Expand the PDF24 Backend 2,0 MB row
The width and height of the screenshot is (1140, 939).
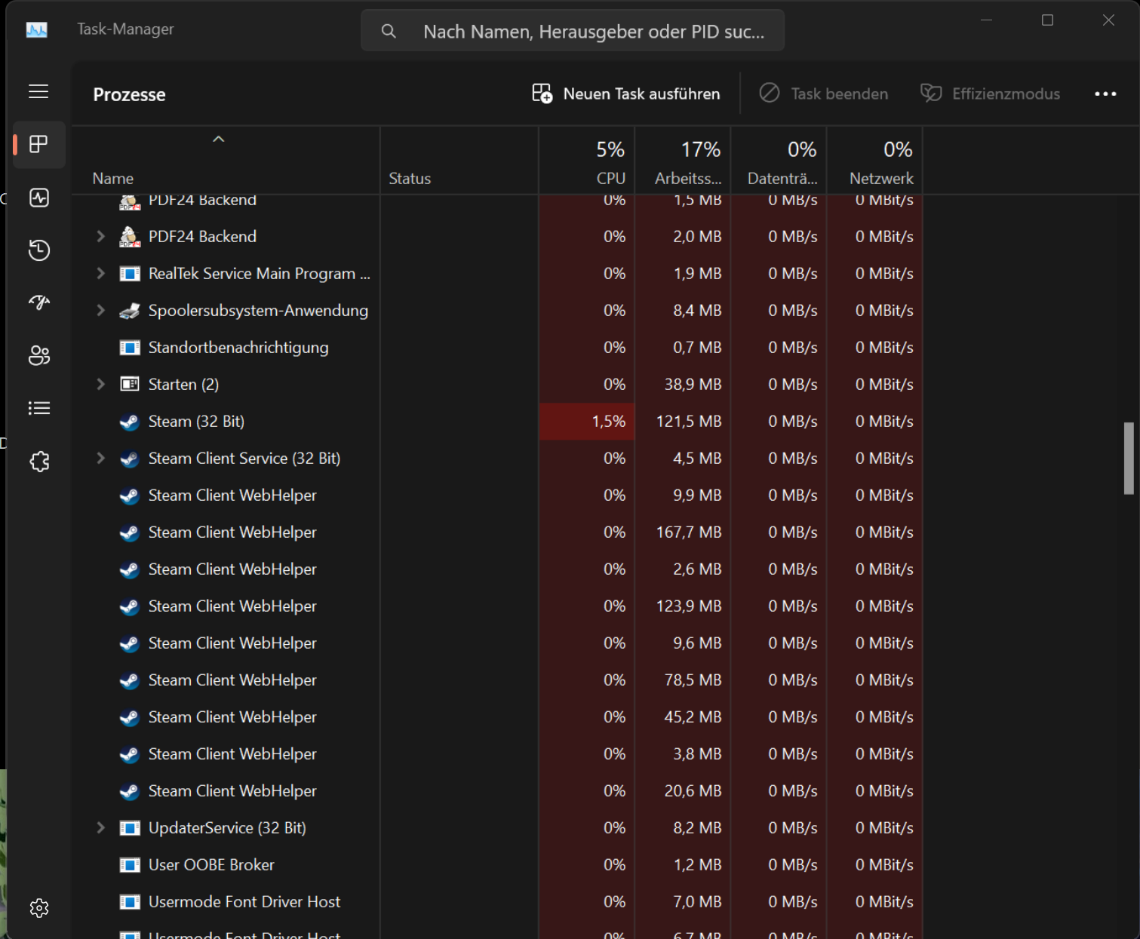click(100, 237)
